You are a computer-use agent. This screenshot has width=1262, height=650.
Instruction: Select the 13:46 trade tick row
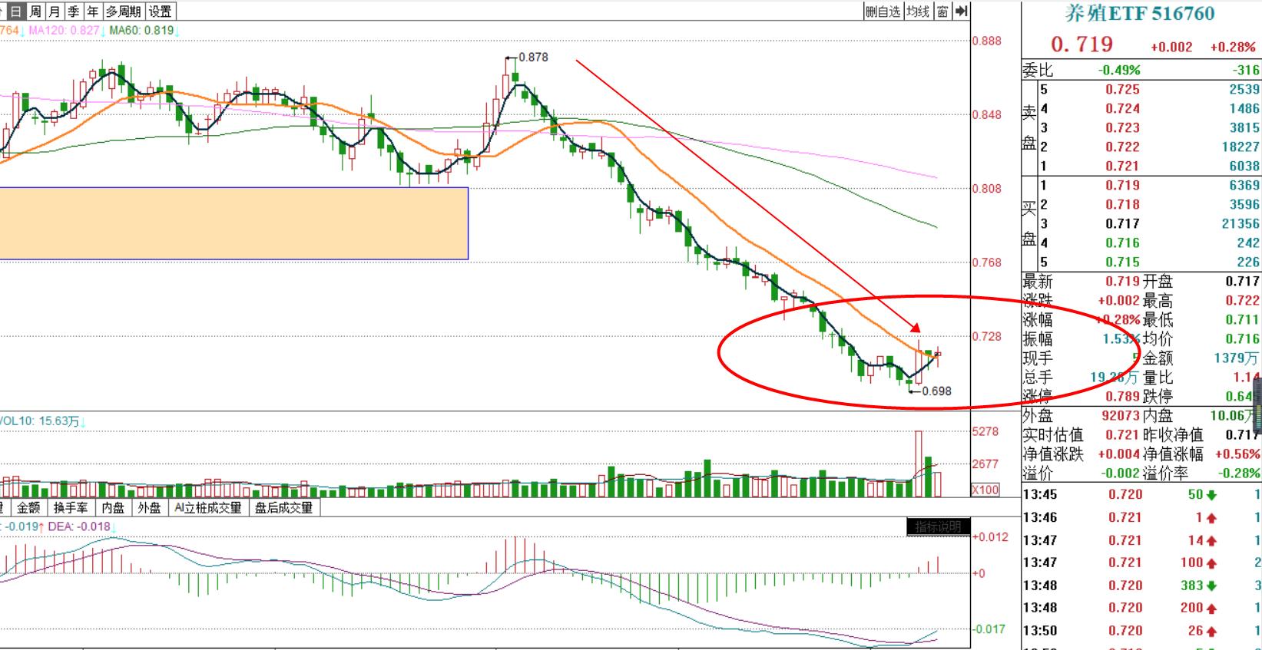[x=1142, y=517]
